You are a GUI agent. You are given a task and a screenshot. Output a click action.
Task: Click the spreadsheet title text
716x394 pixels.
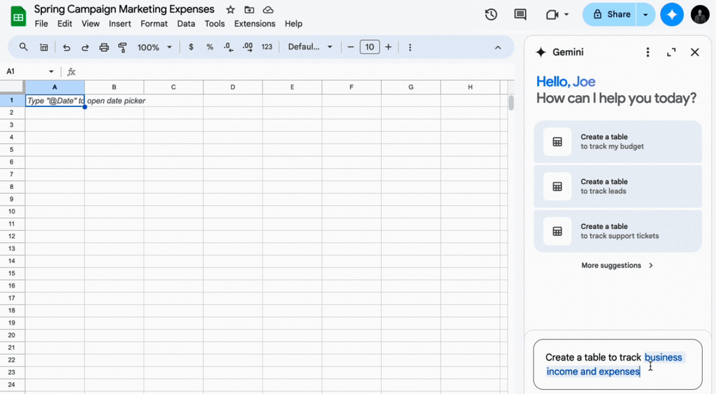coord(124,9)
